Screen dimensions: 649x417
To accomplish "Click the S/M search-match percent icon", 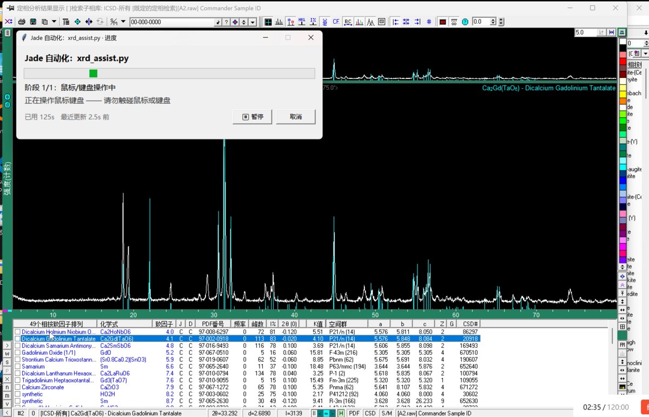I will point(114,22).
